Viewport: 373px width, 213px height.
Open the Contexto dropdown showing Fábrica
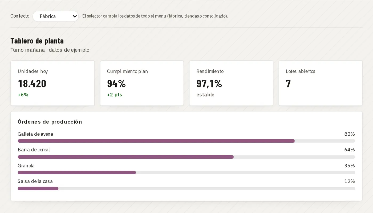point(55,16)
